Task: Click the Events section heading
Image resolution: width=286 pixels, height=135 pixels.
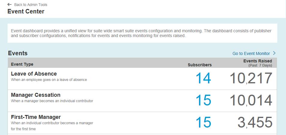Action: tap(18, 53)
